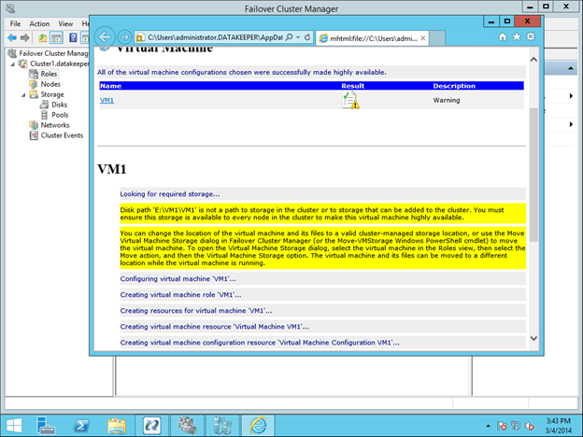Select Roles in the cluster tree
583x437 pixels.
point(48,74)
